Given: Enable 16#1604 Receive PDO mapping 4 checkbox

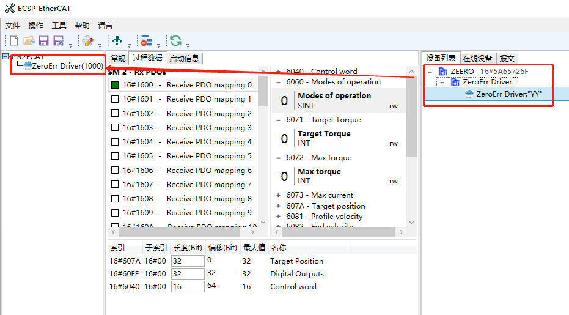Looking at the screenshot, I should pyautogui.click(x=115, y=142).
